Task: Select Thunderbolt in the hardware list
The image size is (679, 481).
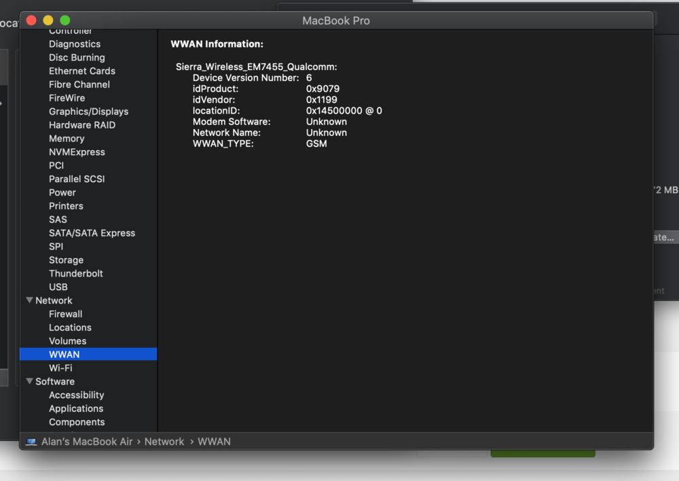Action: coord(76,273)
